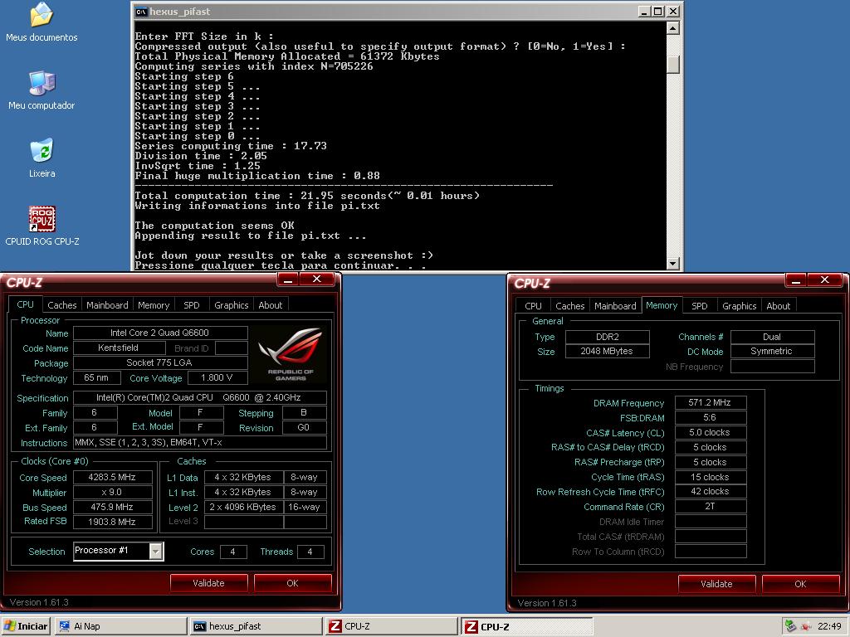Viewport: 850px width, 637px height.
Task: Click the network tray icon near the clock
Action: [791, 626]
